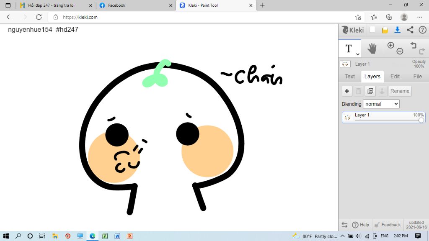Open a new browser tab
The image size is (429, 241).
coord(262,5)
